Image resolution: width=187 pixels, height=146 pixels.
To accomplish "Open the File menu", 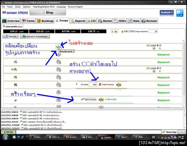I will 3,7.
